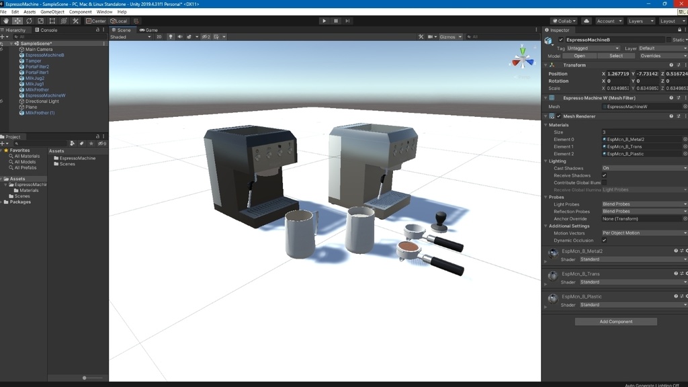This screenshot has width=688, height=387.
Task: Select All Materials in Favorites
Action: (27, 156)
